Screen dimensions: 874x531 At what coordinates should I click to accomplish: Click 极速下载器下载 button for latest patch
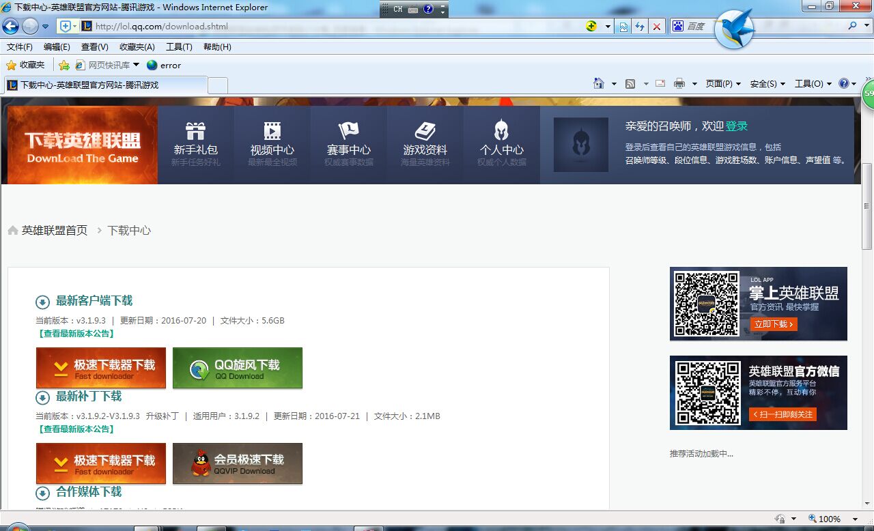click(100, 463)
